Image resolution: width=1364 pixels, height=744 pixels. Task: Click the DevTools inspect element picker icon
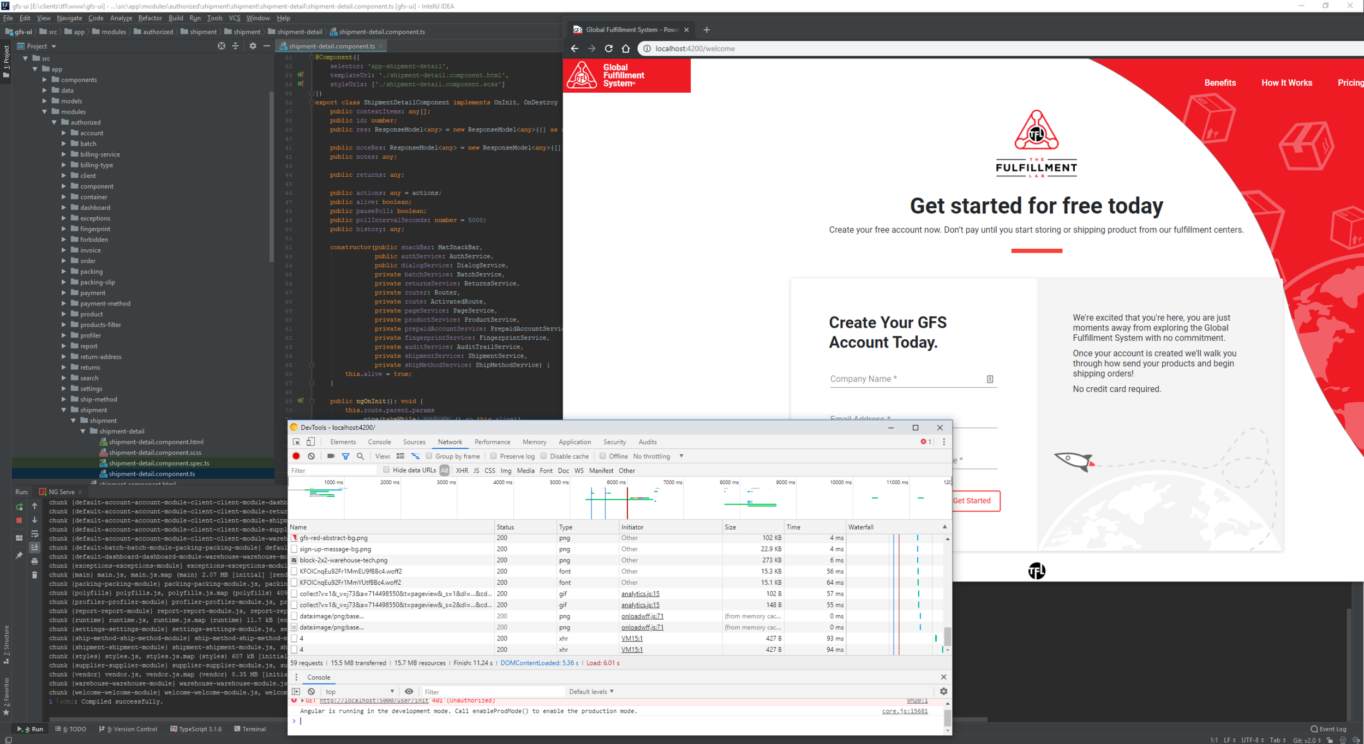click(x=296, y=442)
